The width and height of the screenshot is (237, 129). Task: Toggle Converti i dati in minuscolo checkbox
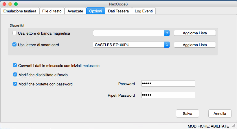(15, 66)
